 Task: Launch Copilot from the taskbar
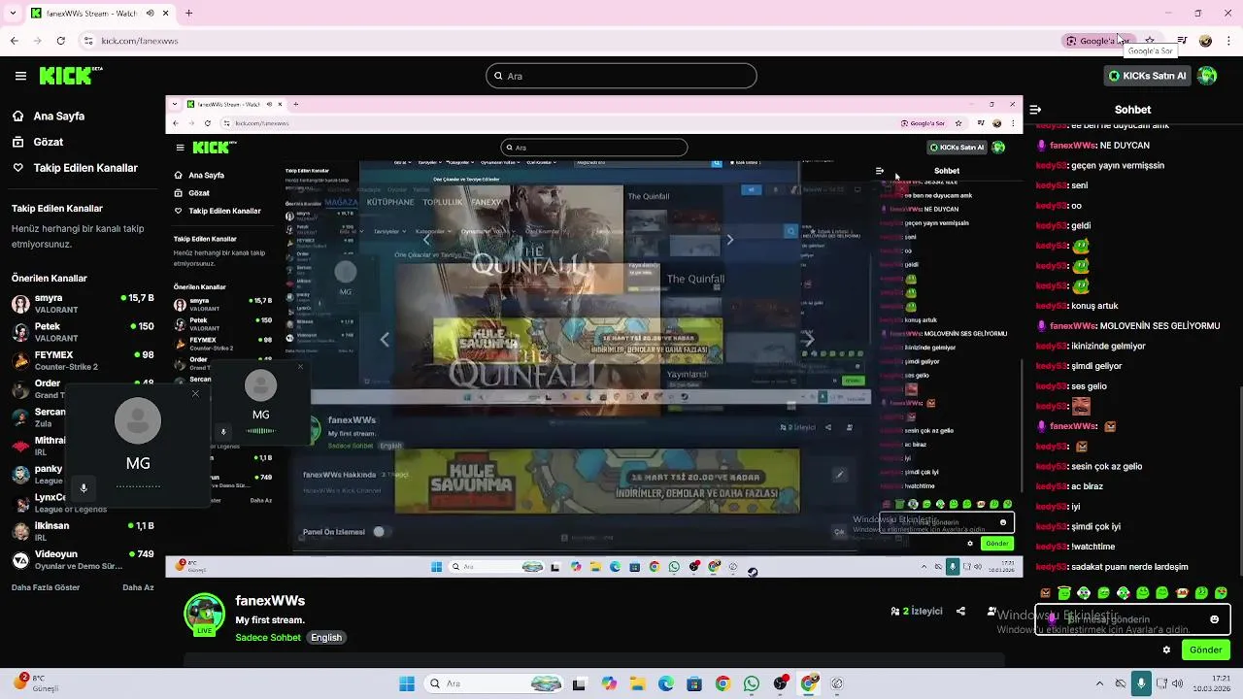pos(609,683)
